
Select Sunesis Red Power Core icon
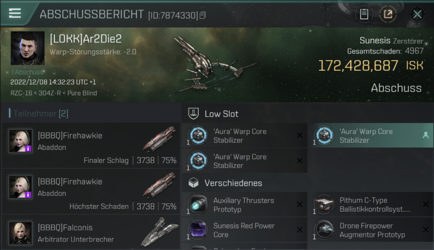coord(198,230)
